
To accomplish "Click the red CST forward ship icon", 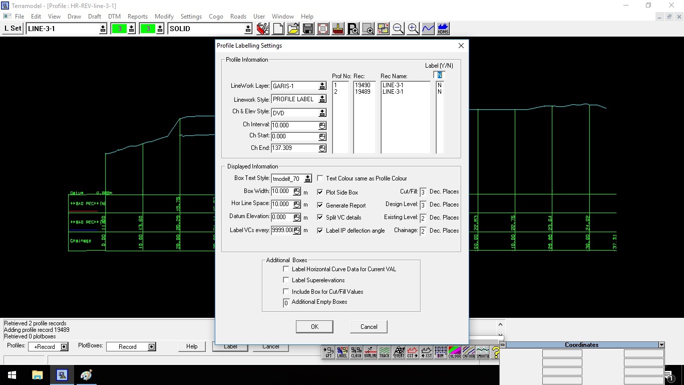I will (413, 352).
